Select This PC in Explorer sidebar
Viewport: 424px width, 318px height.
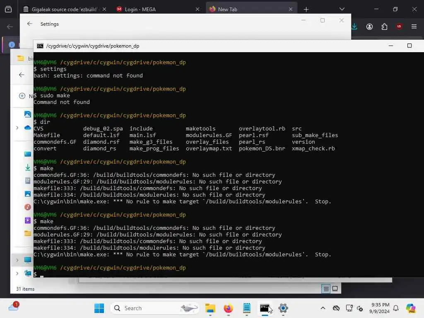pyautogui.click(x=28, y=260)
